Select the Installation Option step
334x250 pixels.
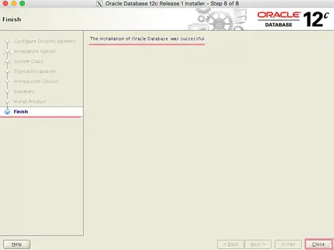35,52
